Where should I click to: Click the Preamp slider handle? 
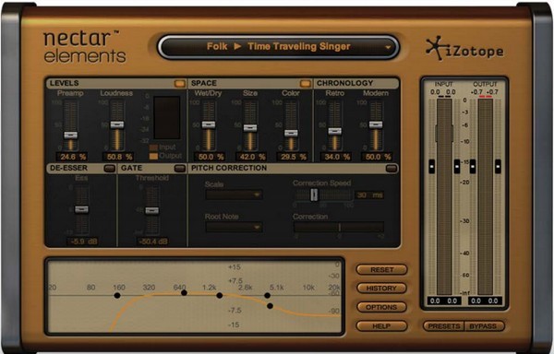(x=71, y=135)
